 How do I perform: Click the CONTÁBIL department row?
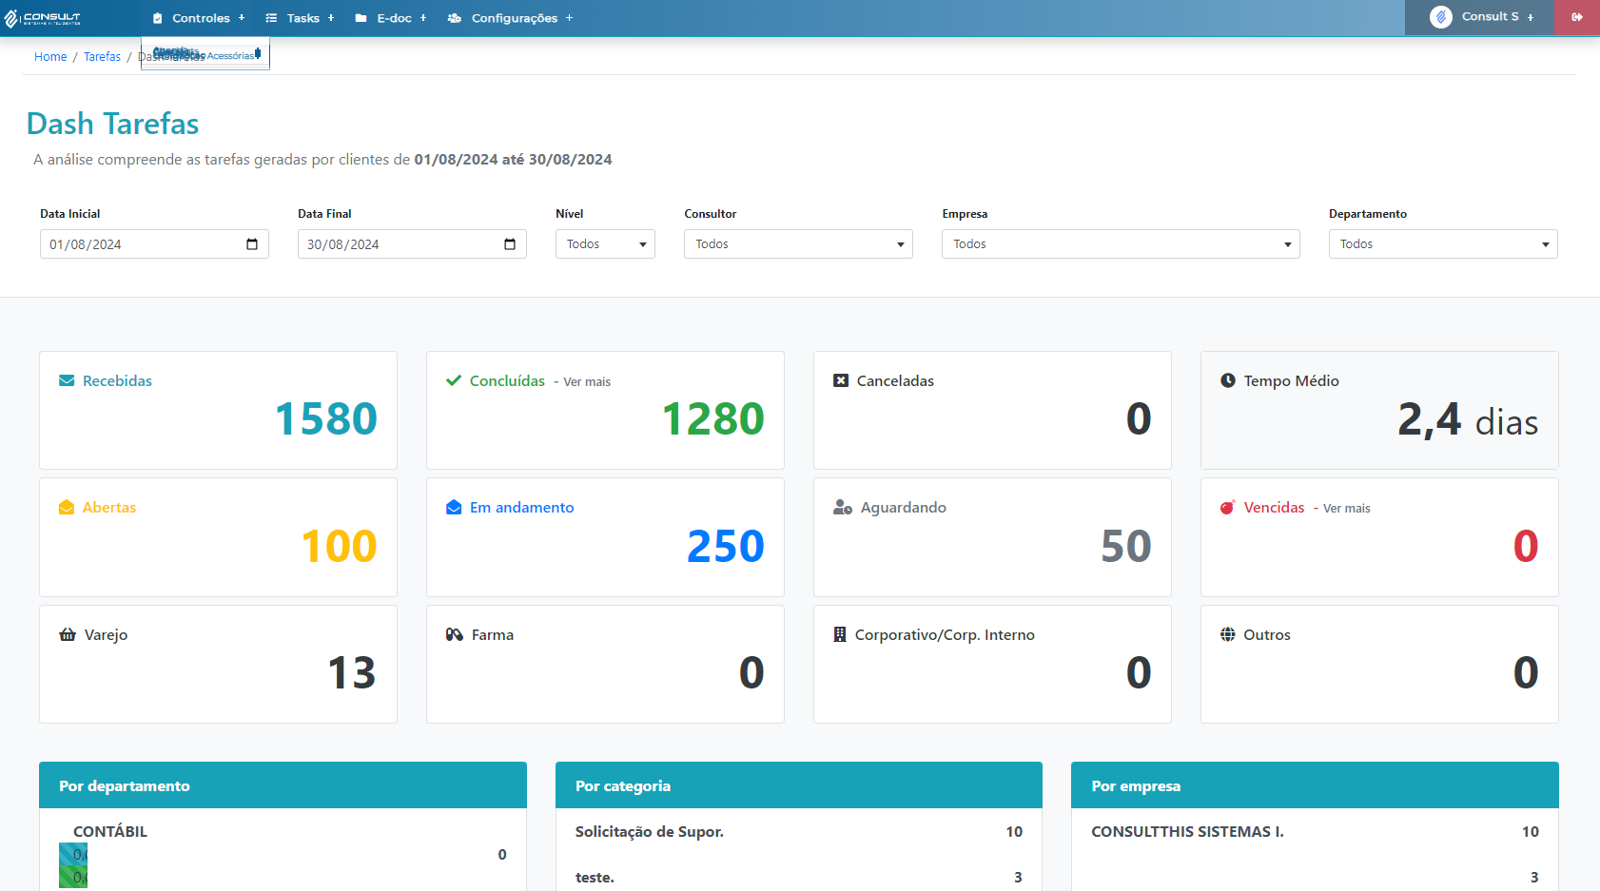283,854
